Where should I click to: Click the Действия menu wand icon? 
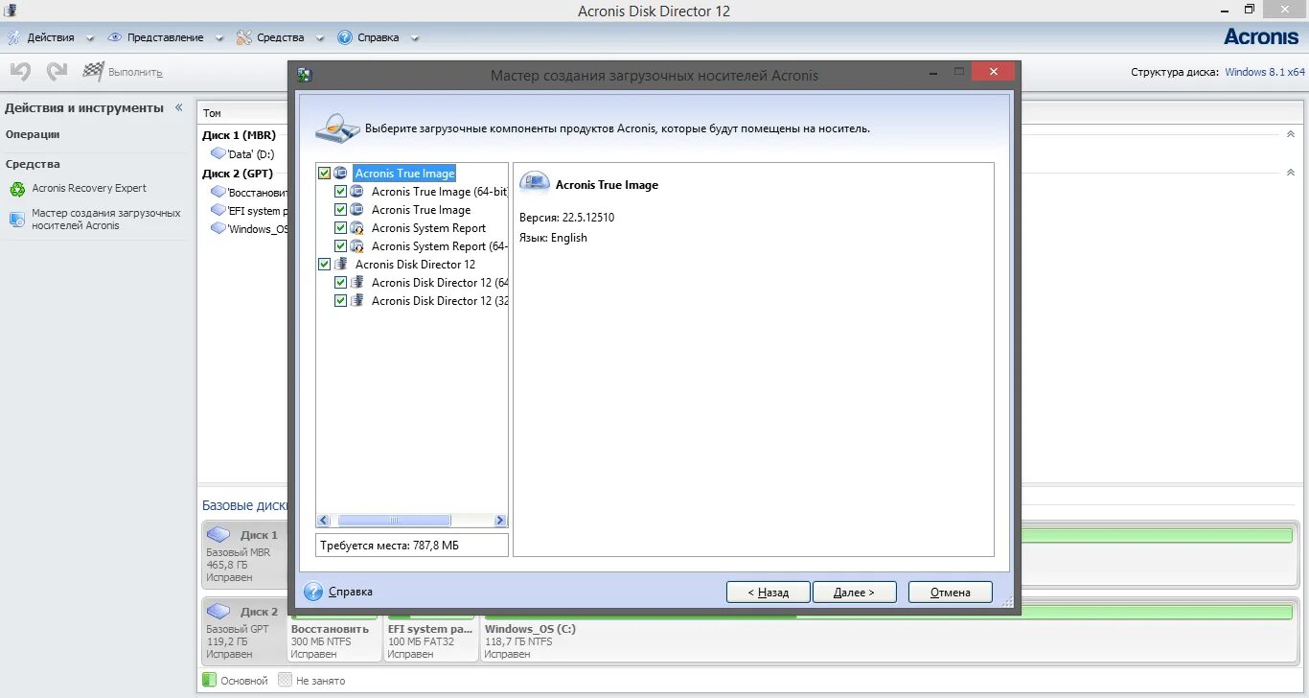(x=14, y=37)
